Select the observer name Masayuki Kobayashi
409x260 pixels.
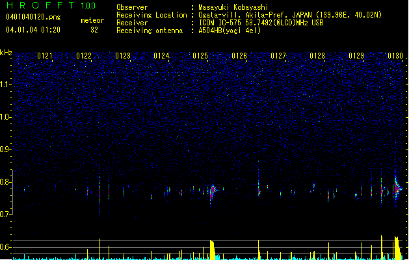[x=233, y=7]
